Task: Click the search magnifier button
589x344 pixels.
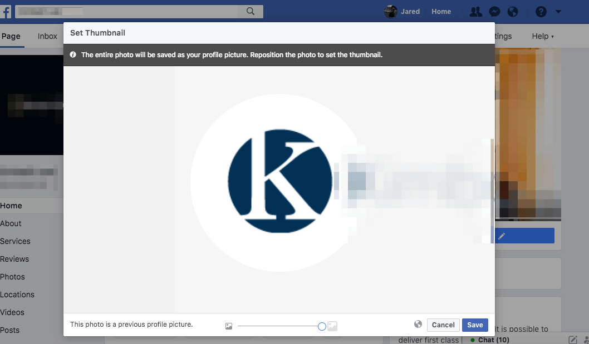Action: click(x=251, y=12)
